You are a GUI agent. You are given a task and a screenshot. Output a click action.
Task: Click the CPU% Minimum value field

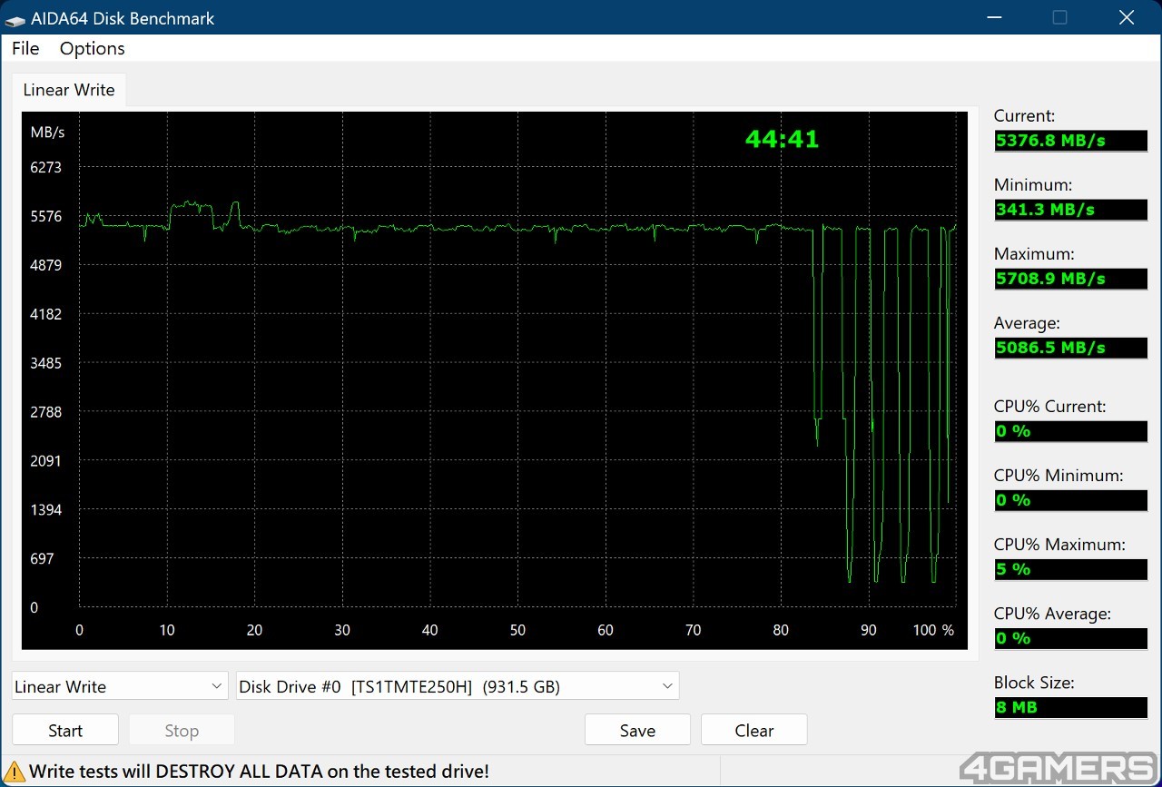click(1070, 500)
